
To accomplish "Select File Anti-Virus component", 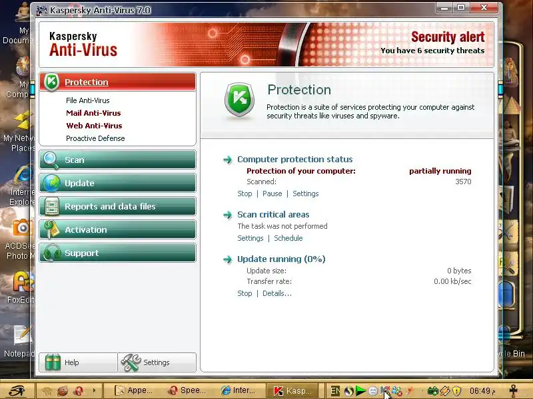I will pyautogui.click(x=88, y=100).
